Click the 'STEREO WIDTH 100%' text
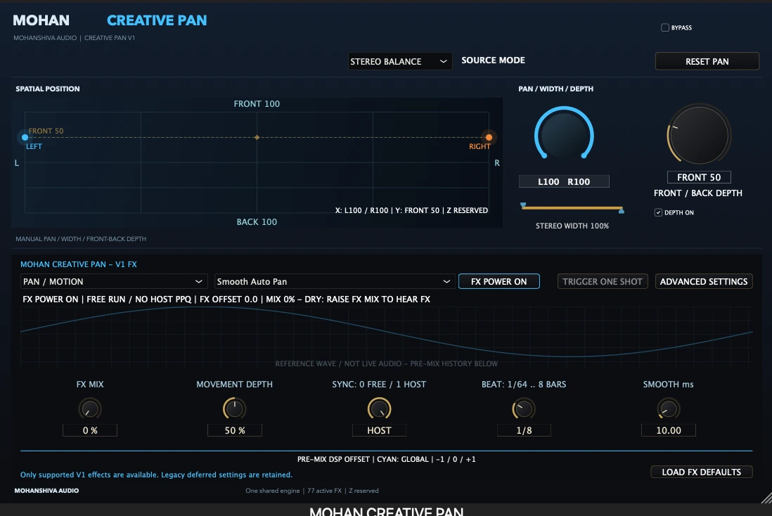Image resolution: width=772 pixels, height=516 pixels. [x=572, y=226]
